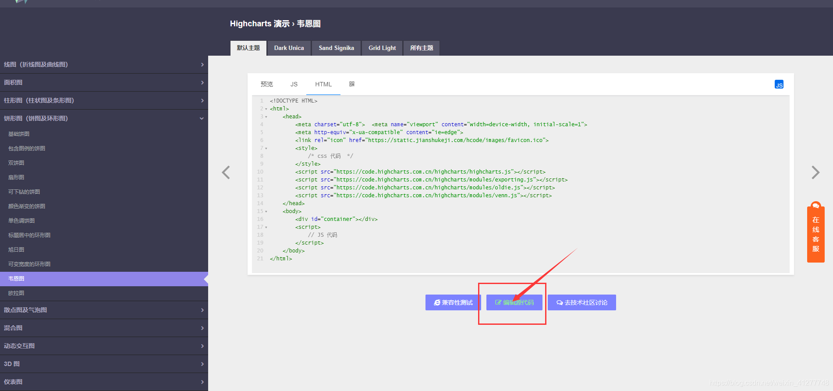
Task: Go to the next demo arrow
Action: (815, 172)
